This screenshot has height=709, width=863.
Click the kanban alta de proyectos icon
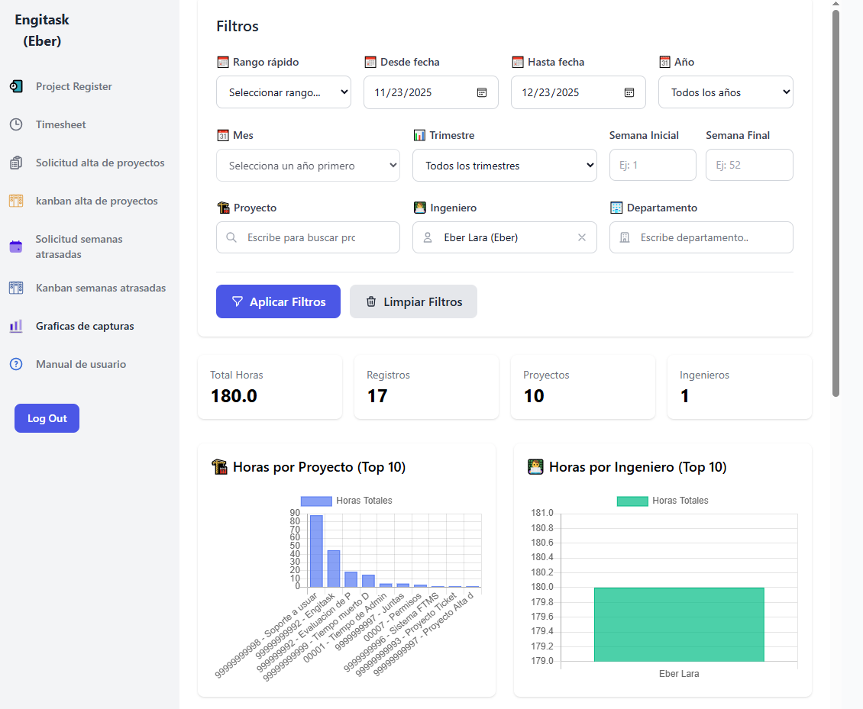[x=16, y=201]
